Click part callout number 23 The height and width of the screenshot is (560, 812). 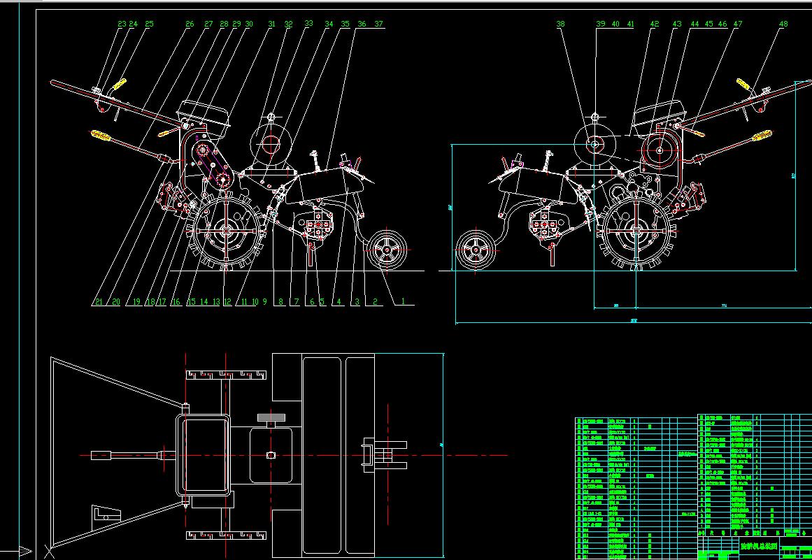tap(122, 24)
